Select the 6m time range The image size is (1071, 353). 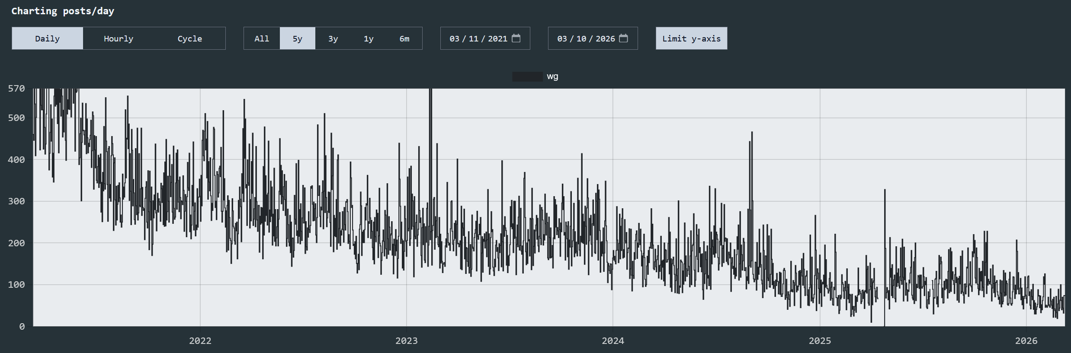coord(404,38)
